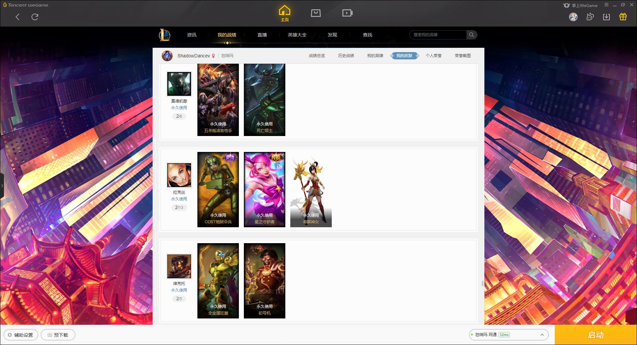The width and height of the screenshot is (637, 345).
Task: Open the 查找 menu item
Action: (368, 35)
